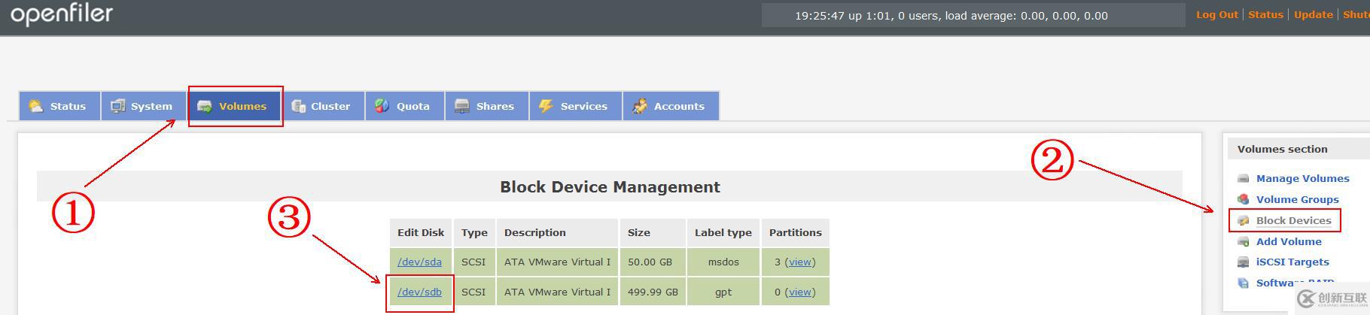
Task: Click the Services tab lightning icon
Action: [546, 106]
